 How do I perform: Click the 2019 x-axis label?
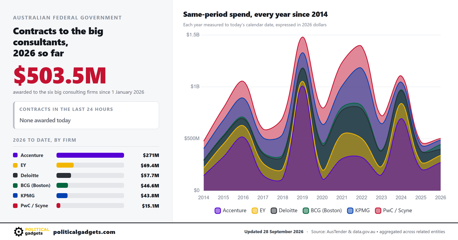tap(302, 198)
